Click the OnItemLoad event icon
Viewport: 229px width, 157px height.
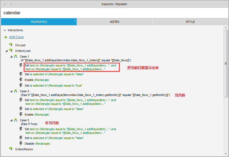tap(11, 51)
